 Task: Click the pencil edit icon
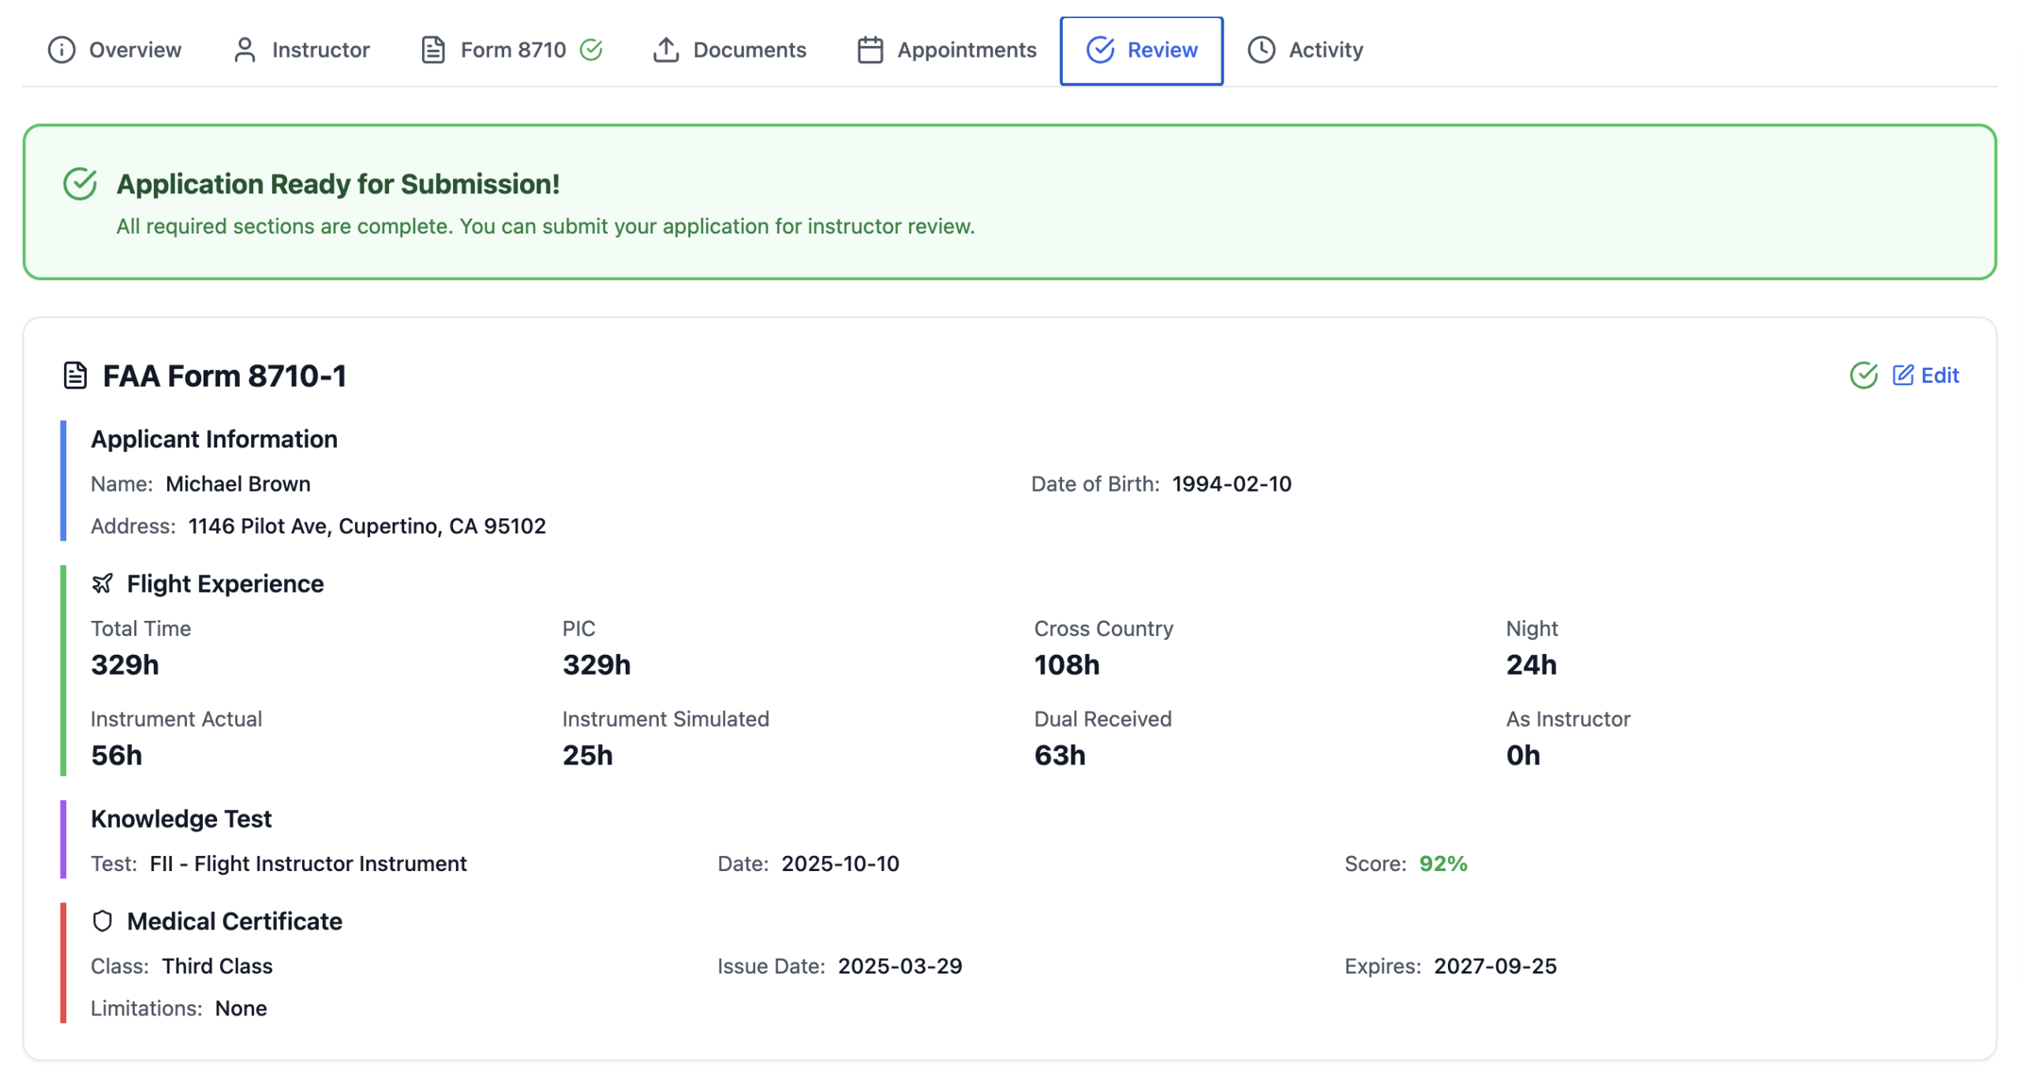(x=1902, y=375)
